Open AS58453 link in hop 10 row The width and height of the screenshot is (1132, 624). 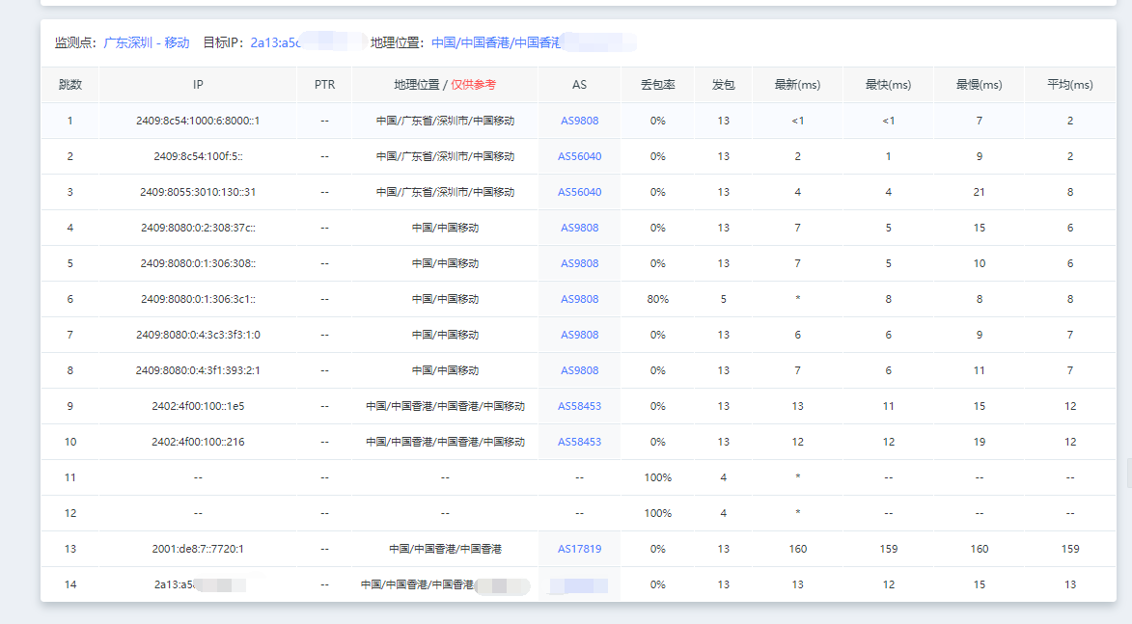(x=579, y=442)
